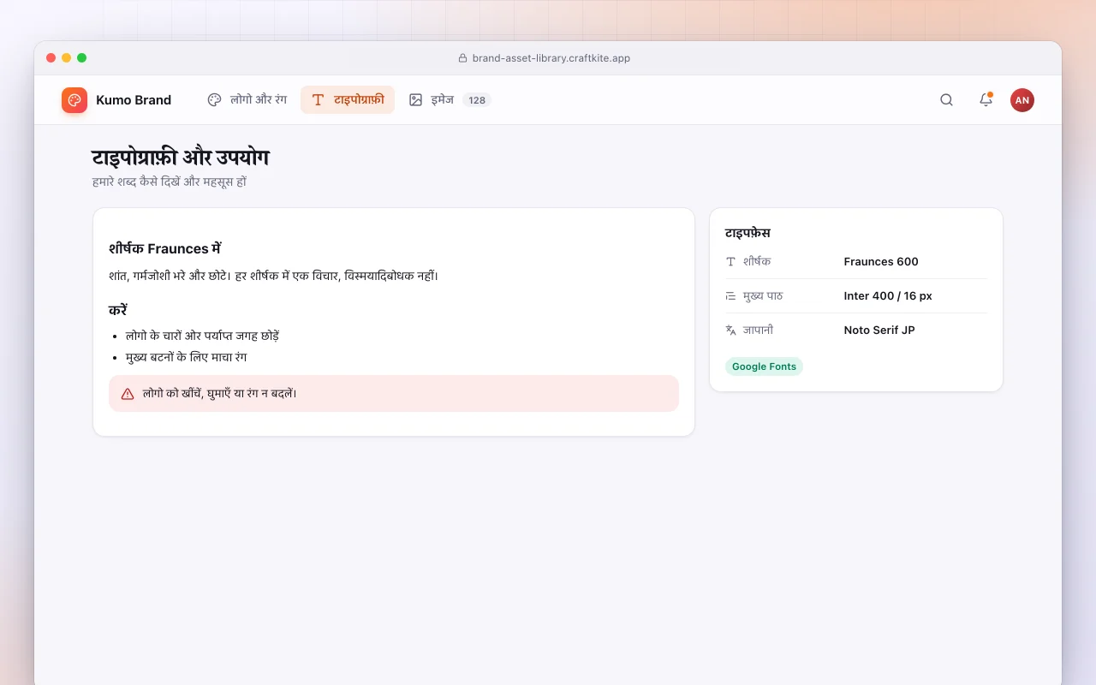The width and height of the screenshot is (1096, 685).
Task: Click the Google Fonts tag
Action: (764, 366)
